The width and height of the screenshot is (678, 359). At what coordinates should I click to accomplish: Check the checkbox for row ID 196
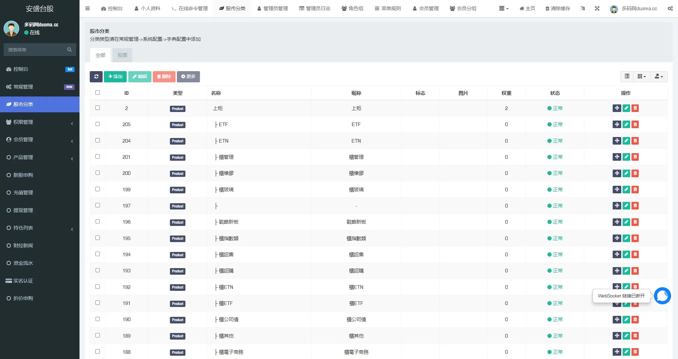point(97,221)
